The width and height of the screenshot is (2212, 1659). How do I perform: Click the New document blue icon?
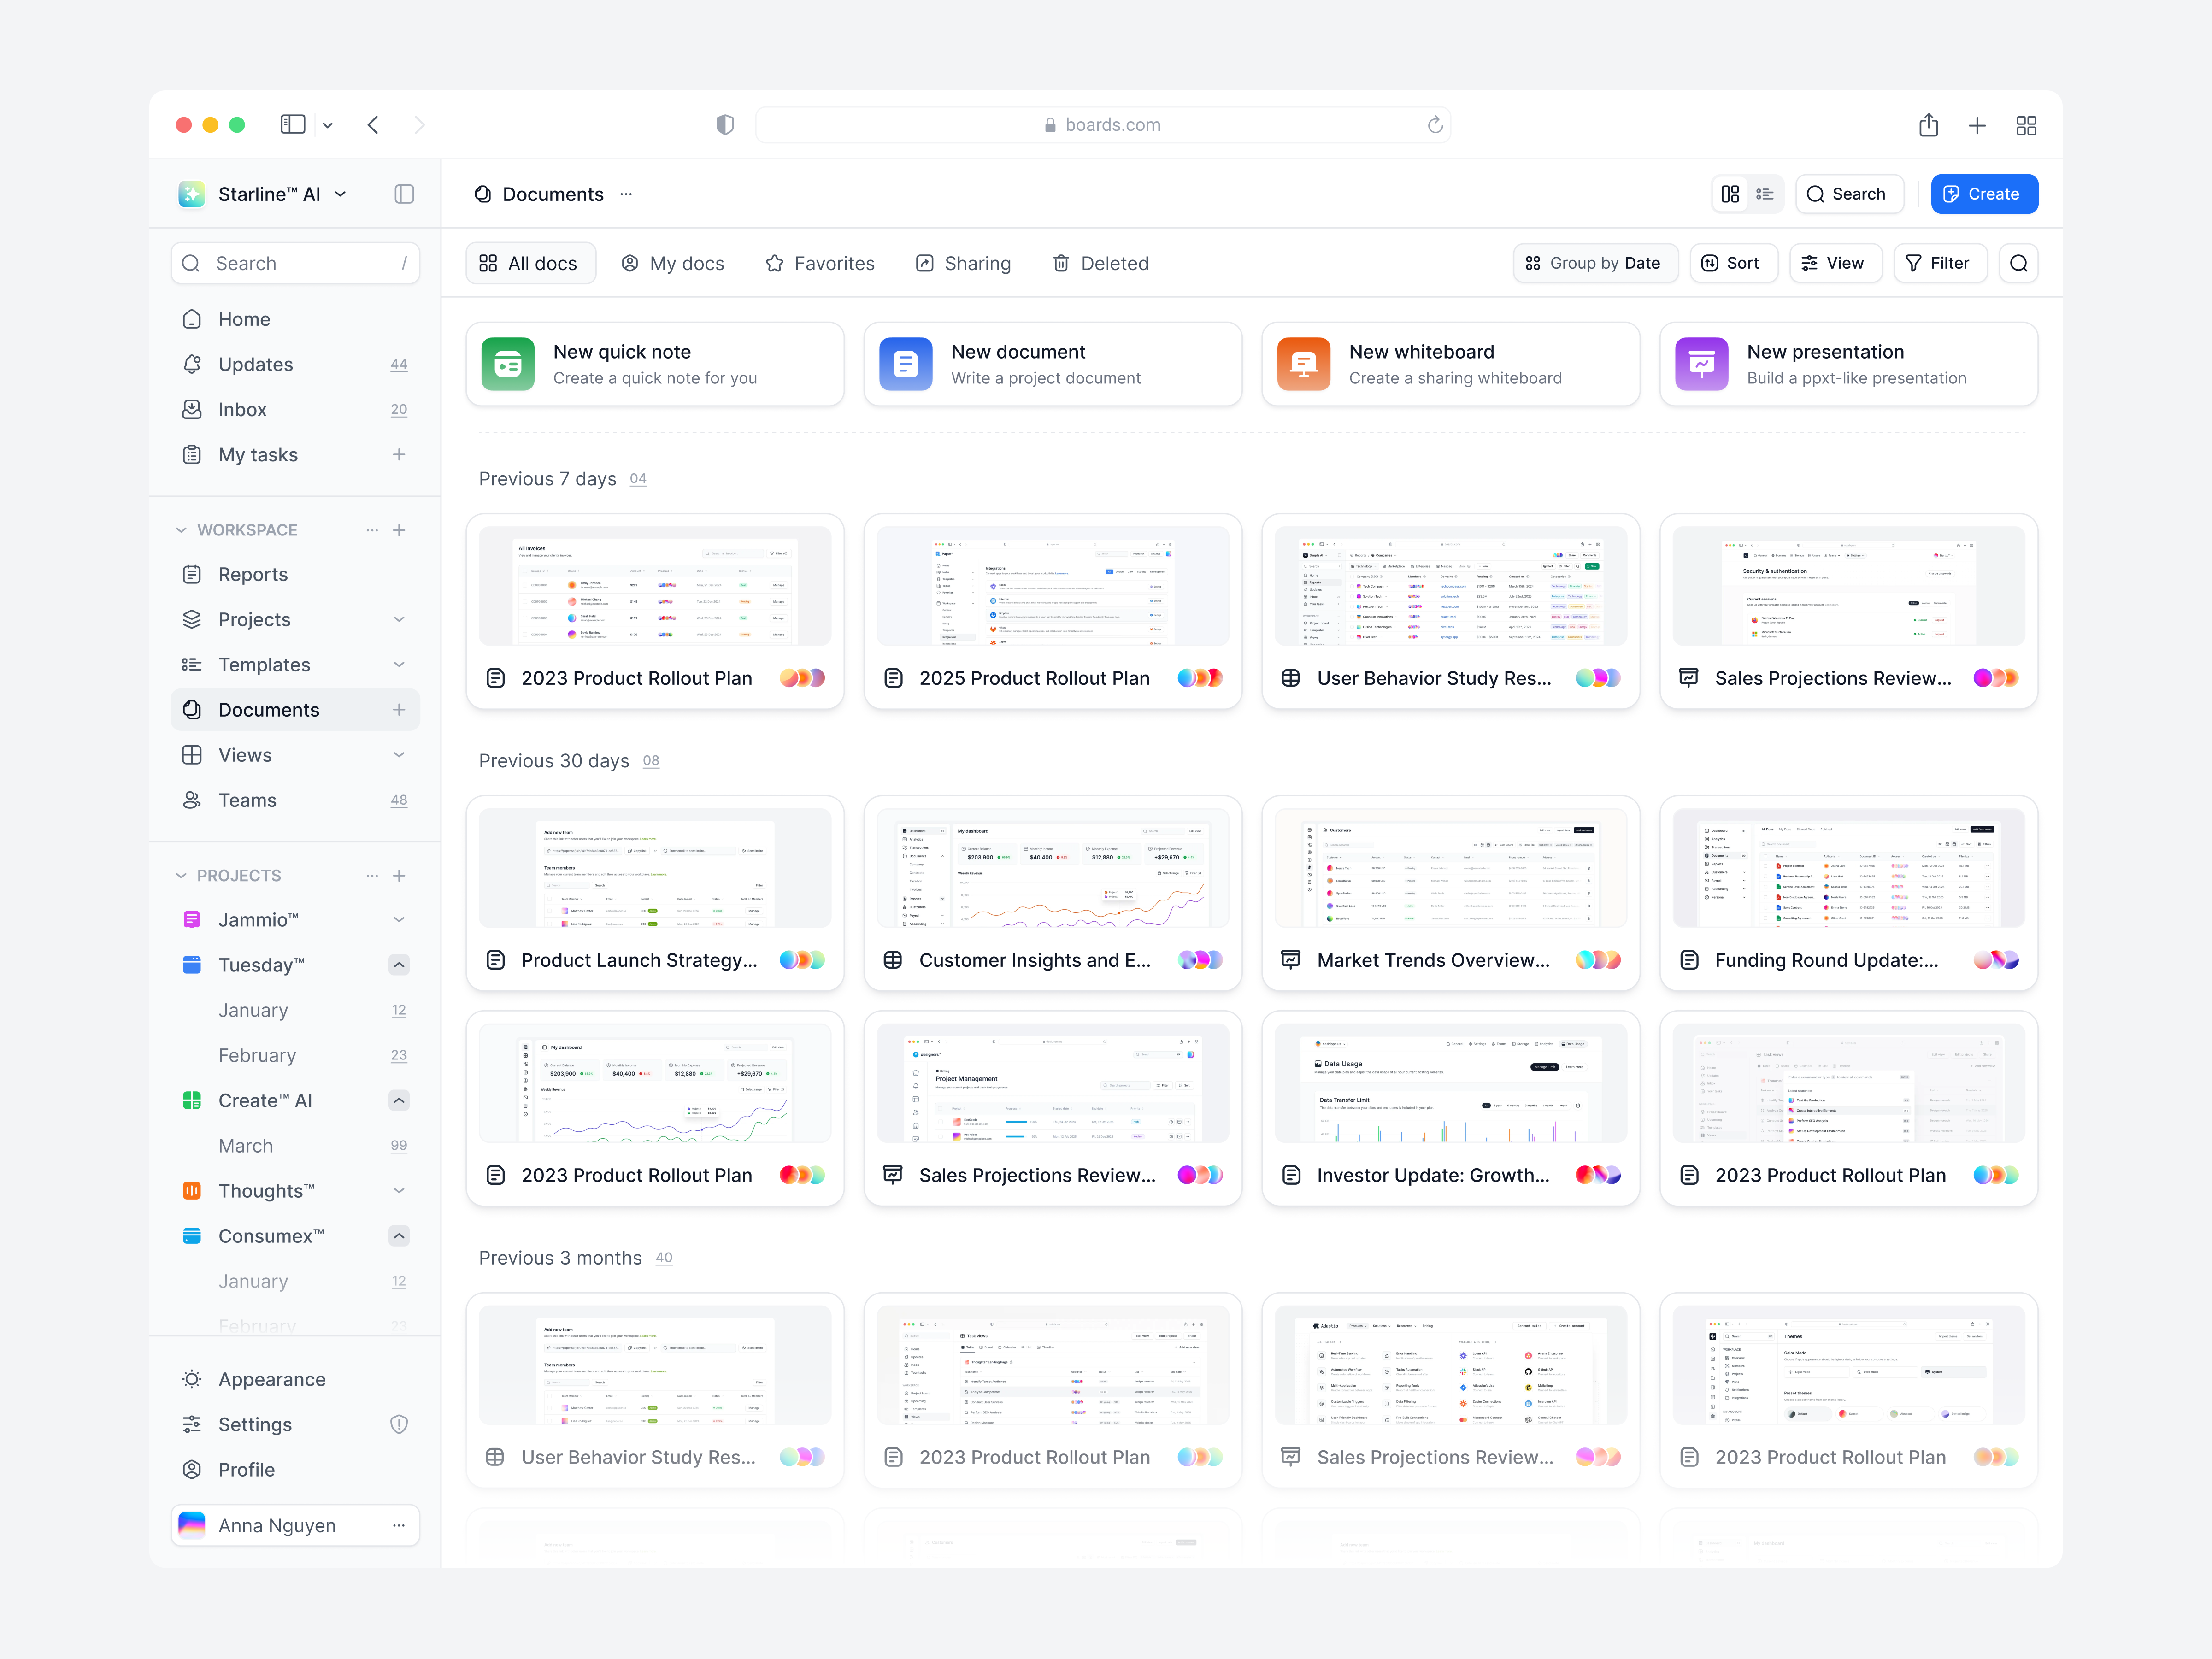906,364
